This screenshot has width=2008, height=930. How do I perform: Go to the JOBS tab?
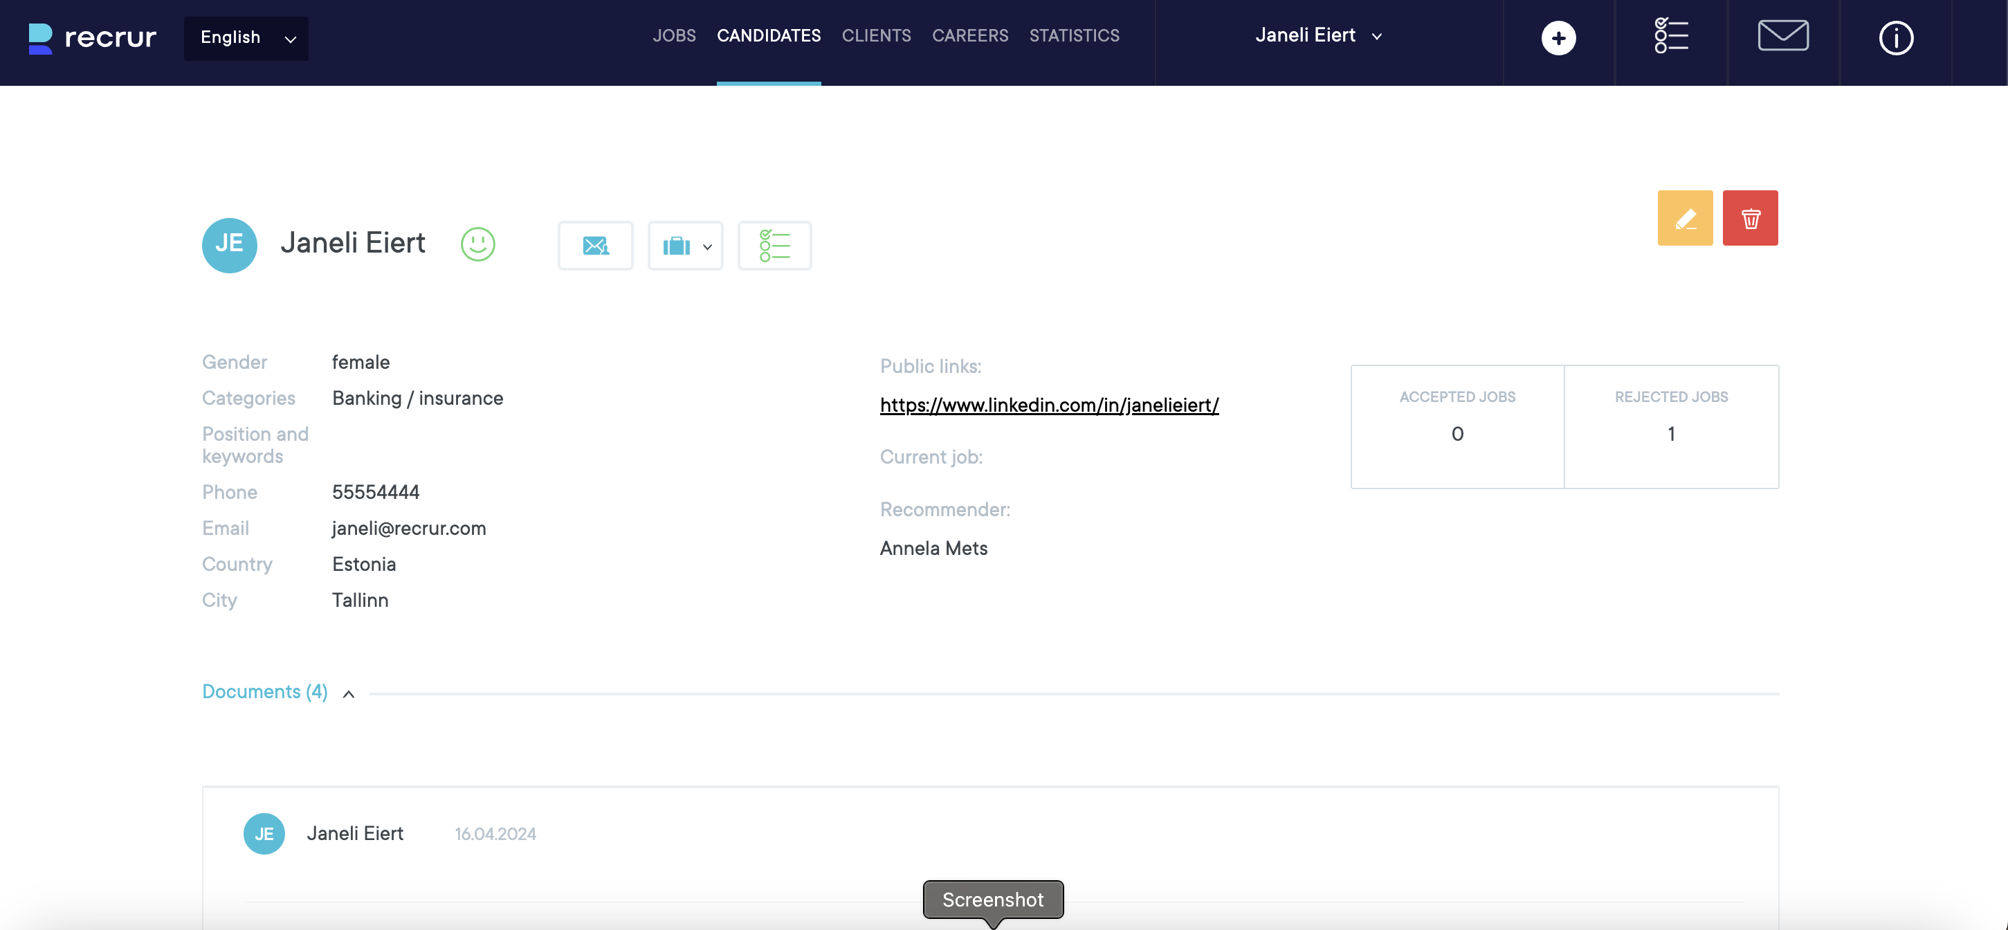pos(673,36)
